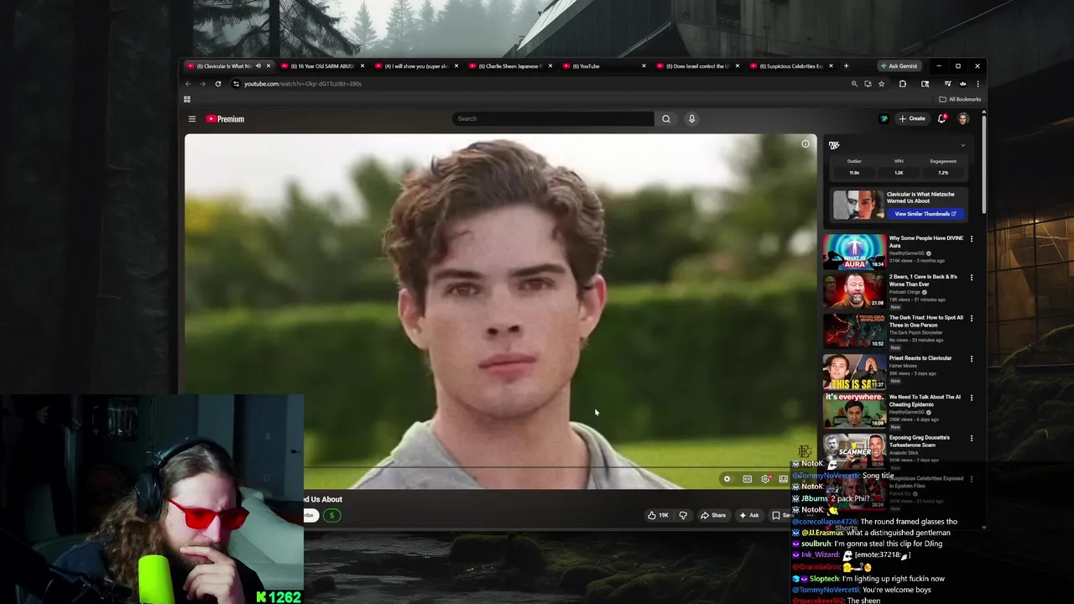This screenshot has height=604, width=1074.
Task: Open options for Why Some People Have DIVINE Aura
Action: [x=972, y=239]
